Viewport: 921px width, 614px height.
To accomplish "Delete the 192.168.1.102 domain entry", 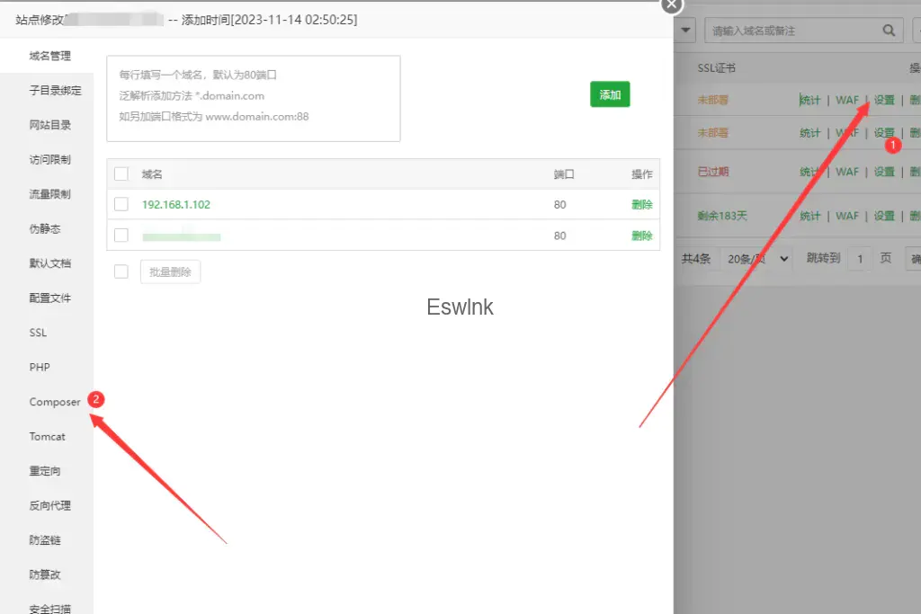I will (641, 205).
